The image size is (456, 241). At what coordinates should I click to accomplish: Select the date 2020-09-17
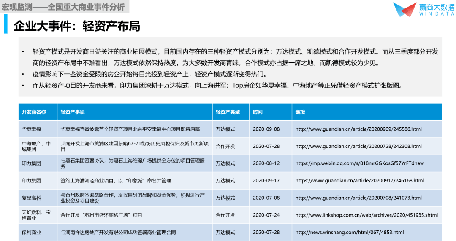(266, 181)
